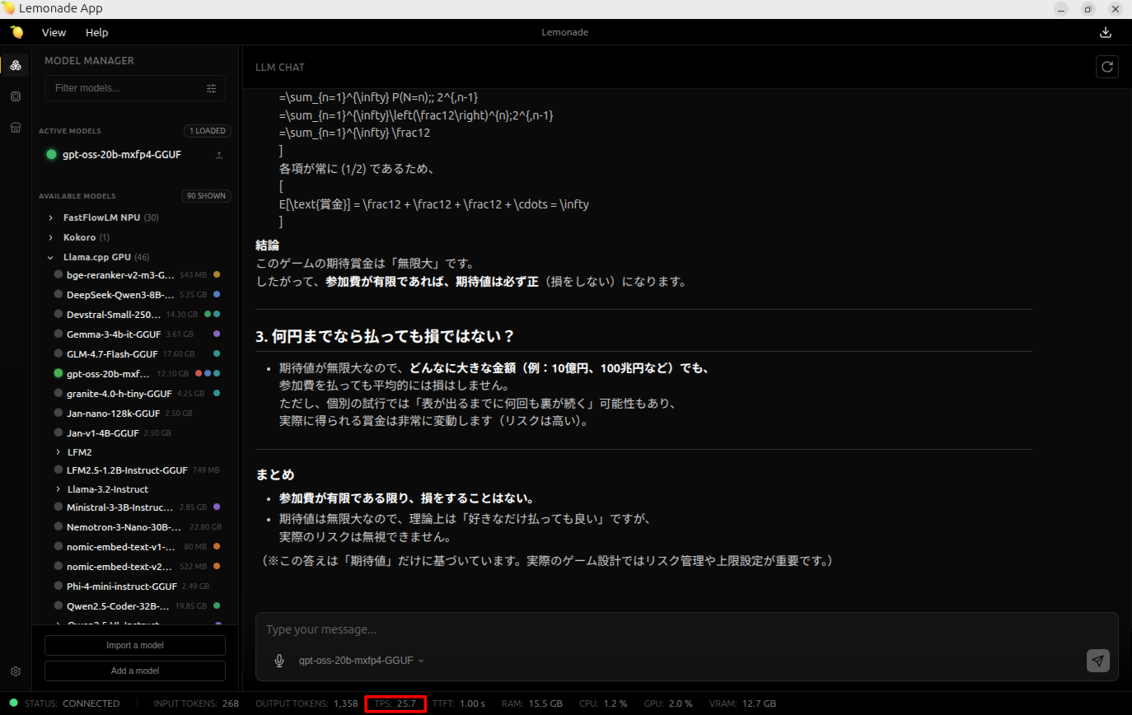This screenshot has height=715, width=1132.
Task: Click the Import a model button
Action: pos(134,645)
